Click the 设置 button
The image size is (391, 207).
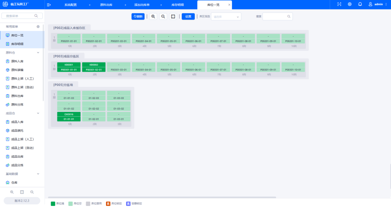coord(188,16)
